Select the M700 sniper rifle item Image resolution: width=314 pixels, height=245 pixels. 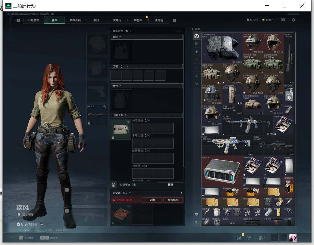(x=289, y=58)
